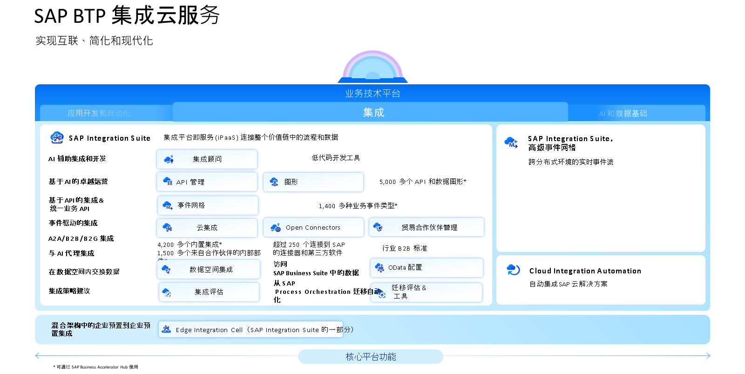Open the OData 配置 card

point(427,268)
